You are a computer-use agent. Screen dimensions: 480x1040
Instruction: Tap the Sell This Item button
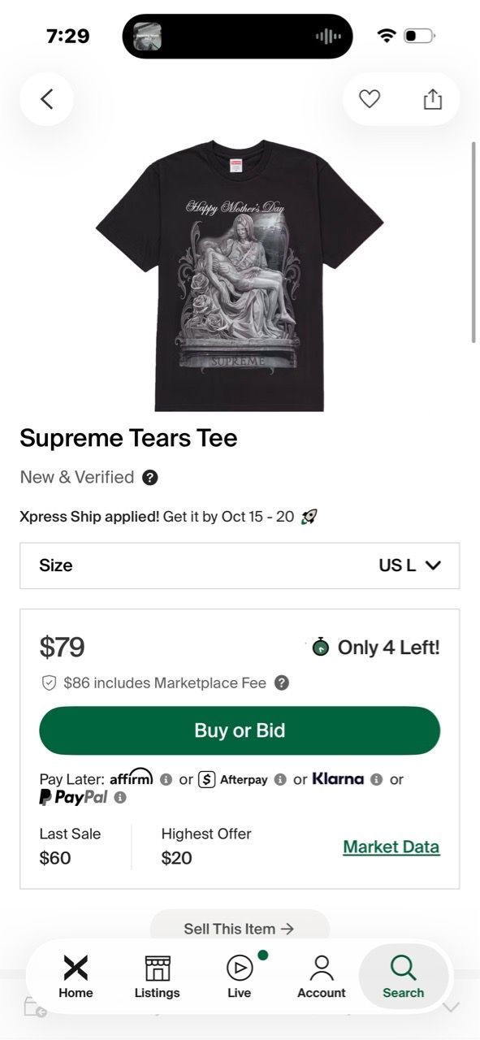click(x=240, y=928)
